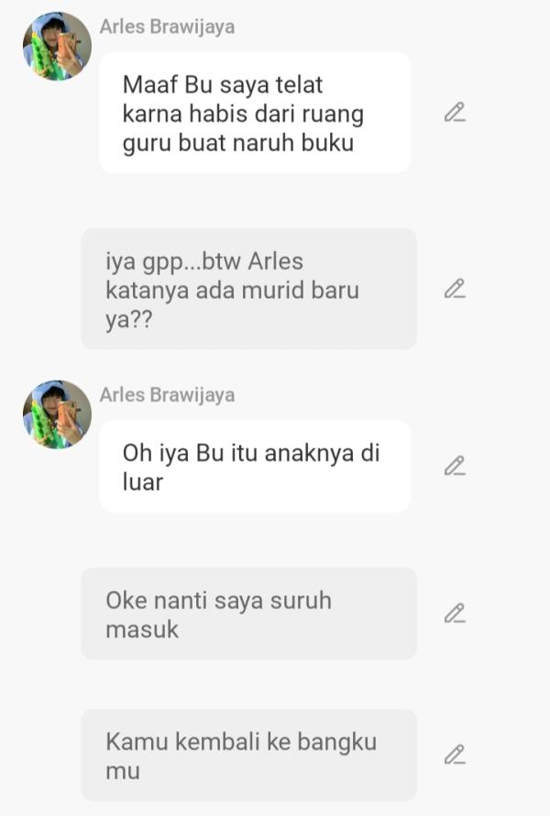Tap the 'ya??' text in the gray bubble
Viewport: 550px width, 816px height.
pos(129,320)
